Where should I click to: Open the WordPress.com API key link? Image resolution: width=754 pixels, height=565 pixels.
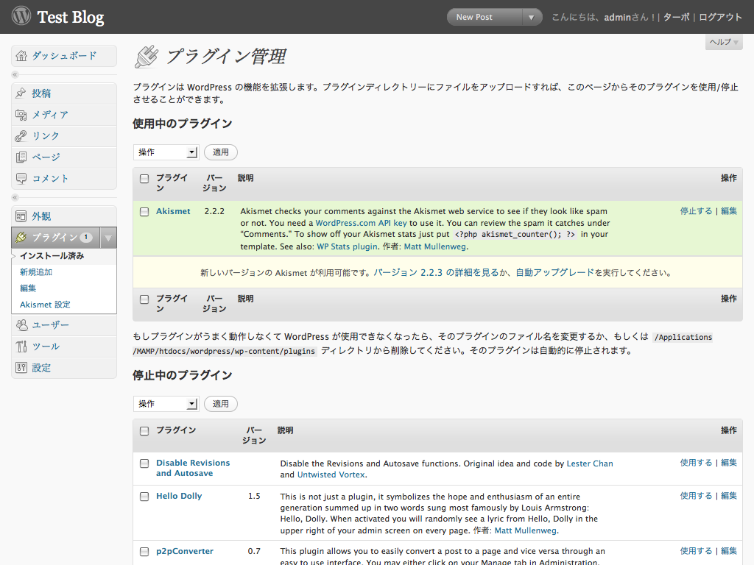pos(361,223)
